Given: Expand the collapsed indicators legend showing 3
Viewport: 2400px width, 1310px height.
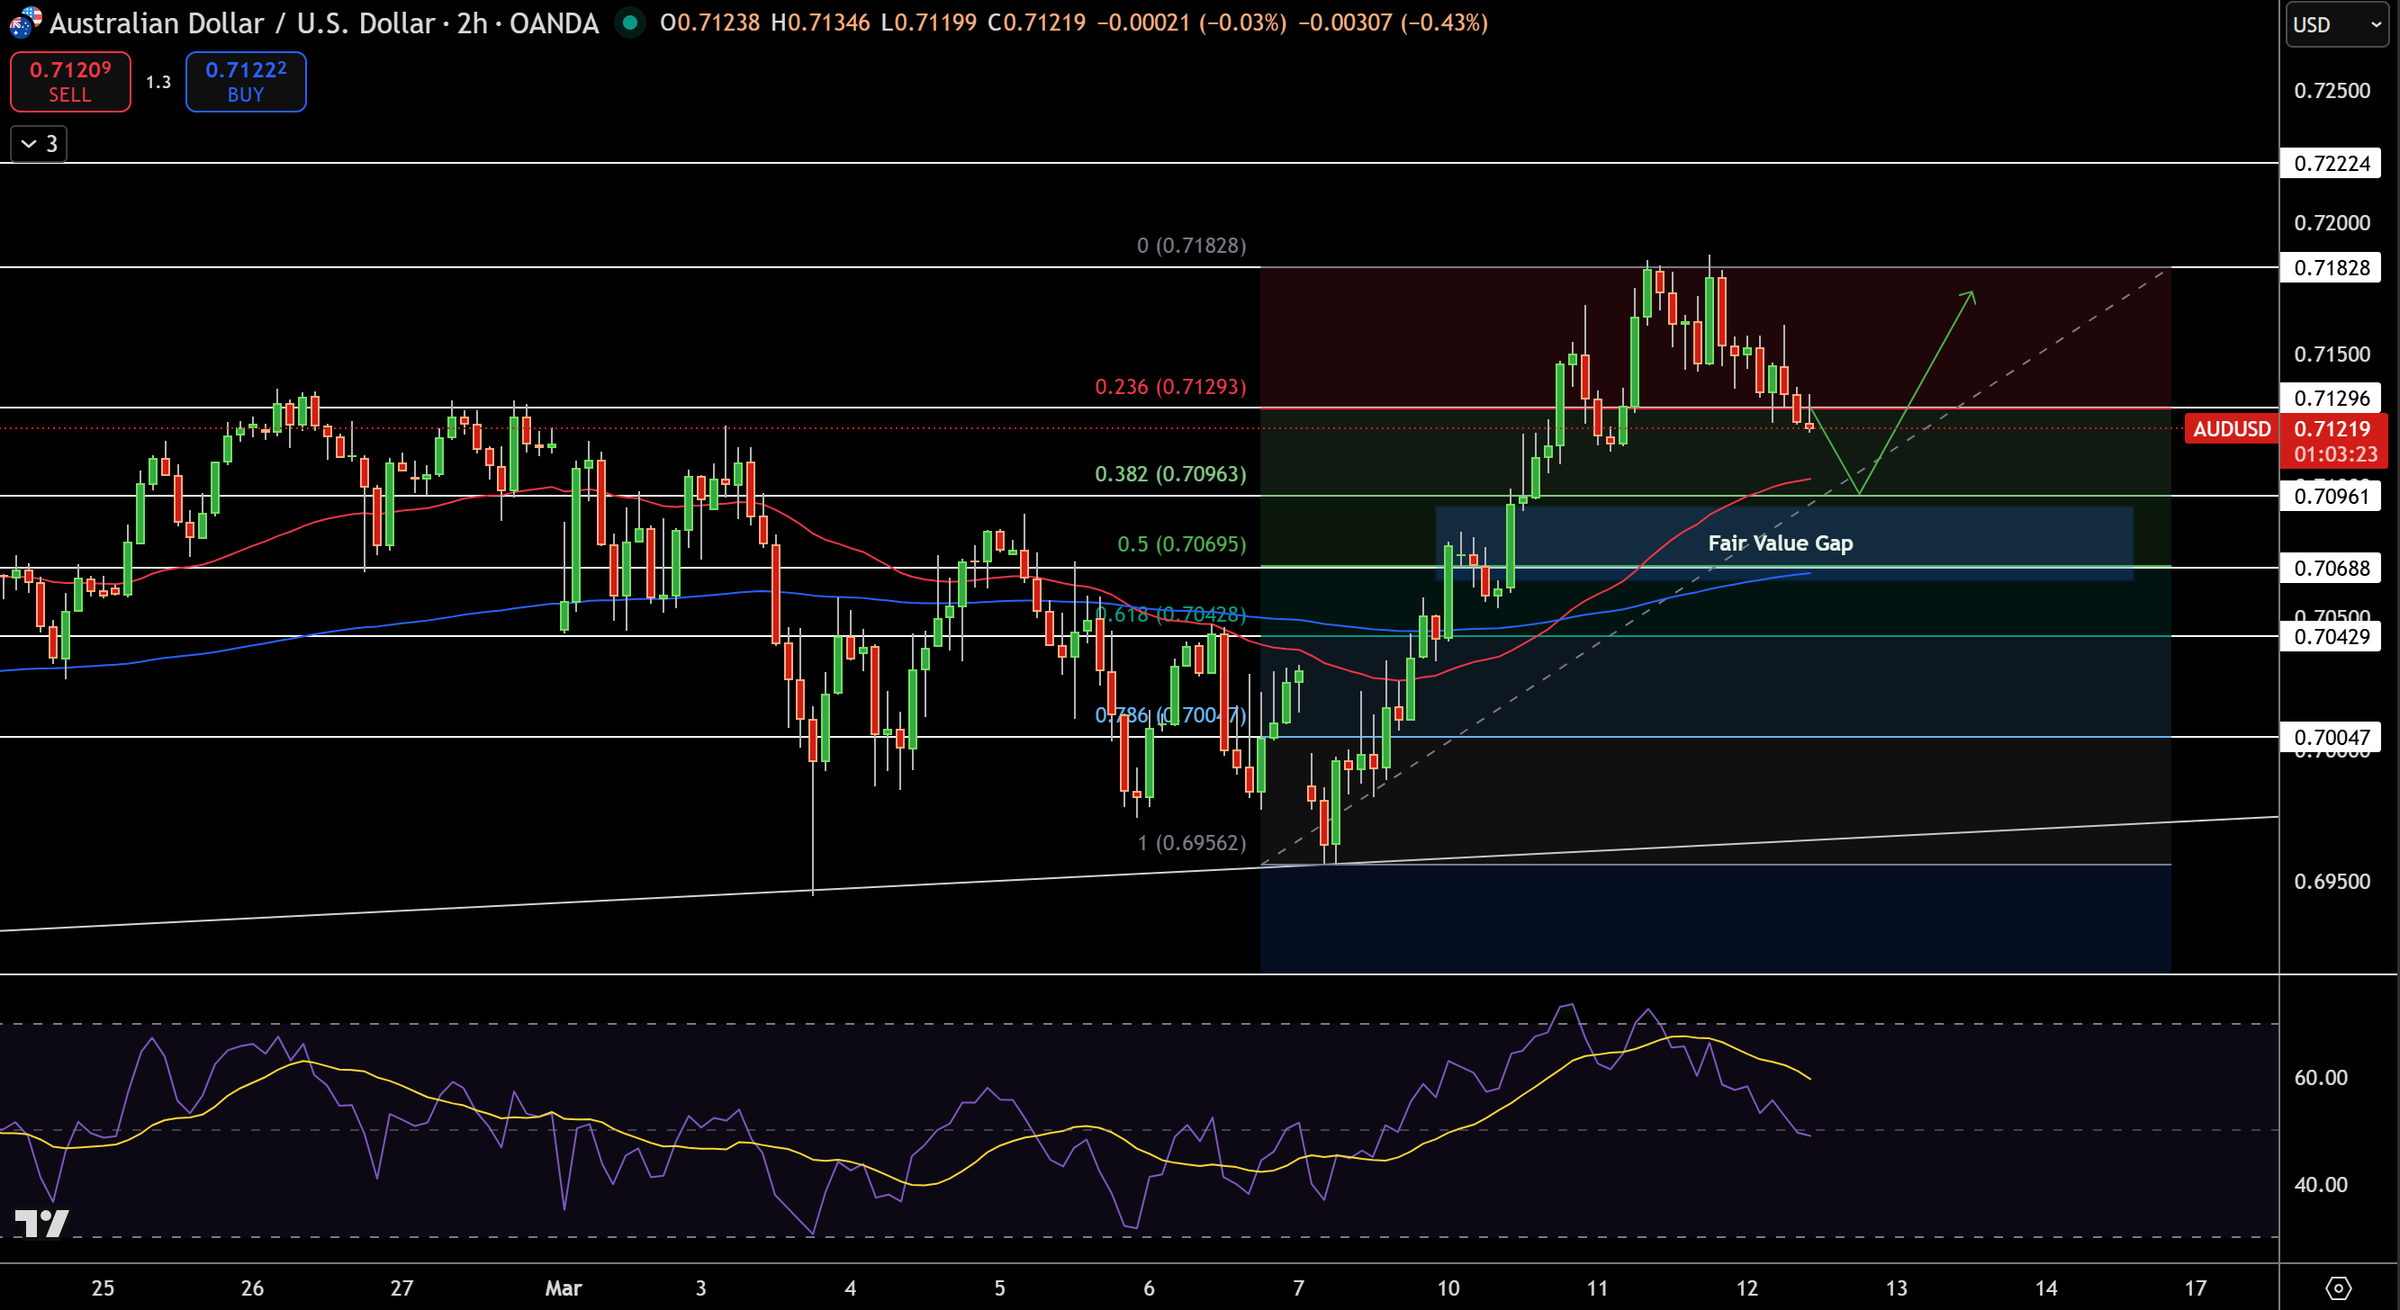Looking at the screenshot, I should coord(38,143).
